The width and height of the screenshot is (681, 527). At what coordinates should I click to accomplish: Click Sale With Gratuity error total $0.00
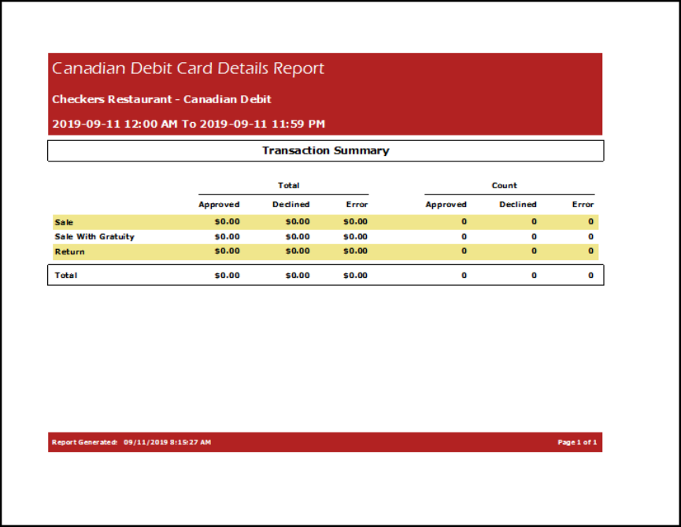(355, 237)
